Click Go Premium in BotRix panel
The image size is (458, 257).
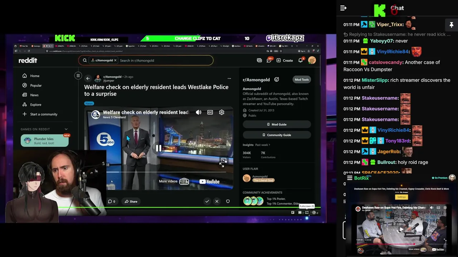tap(439, 178)
